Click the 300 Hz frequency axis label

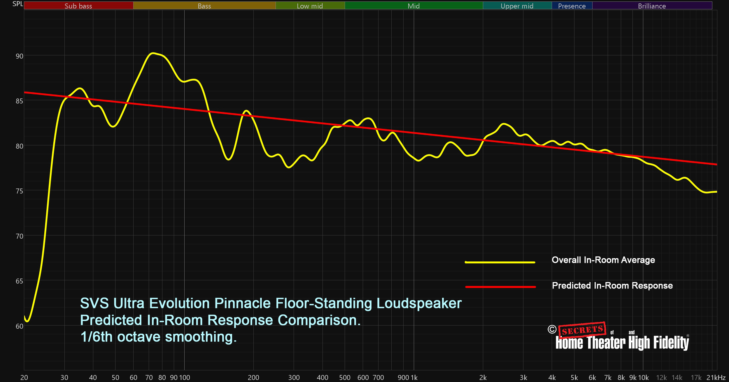(294, 378)
